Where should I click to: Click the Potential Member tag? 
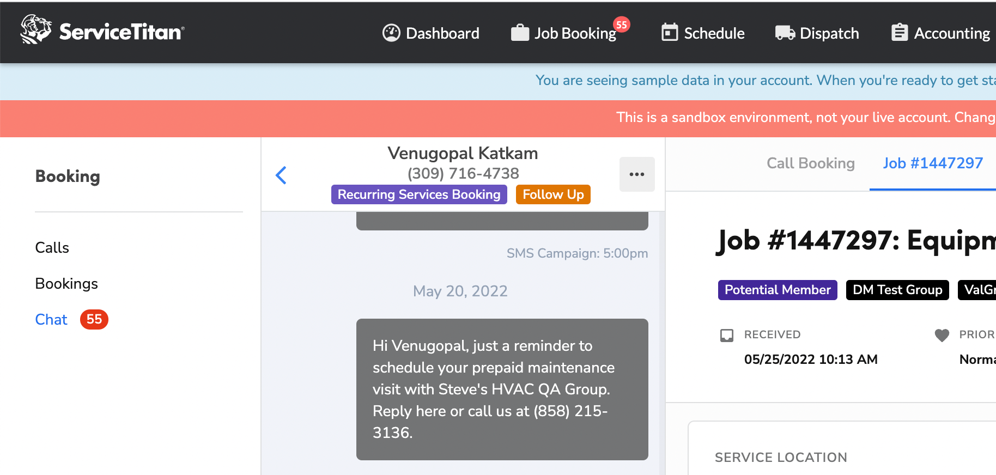coord(778,290)
